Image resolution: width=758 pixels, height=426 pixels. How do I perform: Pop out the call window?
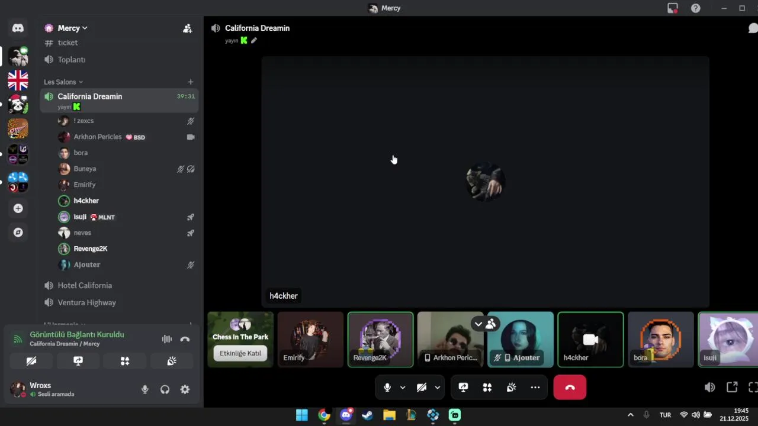pos(732,388)
